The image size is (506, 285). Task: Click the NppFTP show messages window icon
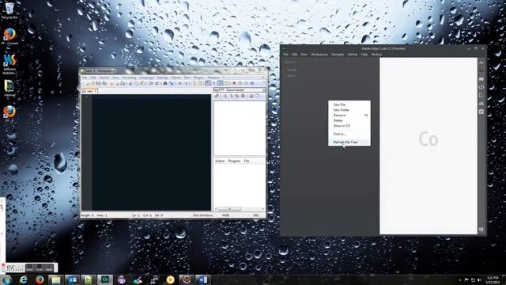pyautogui.click(x=257, y=96)
